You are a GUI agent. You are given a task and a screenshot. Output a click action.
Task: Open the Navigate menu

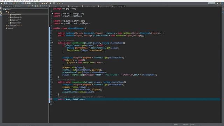coord(18,1)
